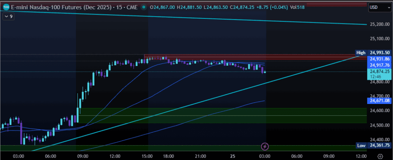393x160 pixels.
Task: Click the 24,671.08 moving average price tag
Action: [x=380, y=101]
